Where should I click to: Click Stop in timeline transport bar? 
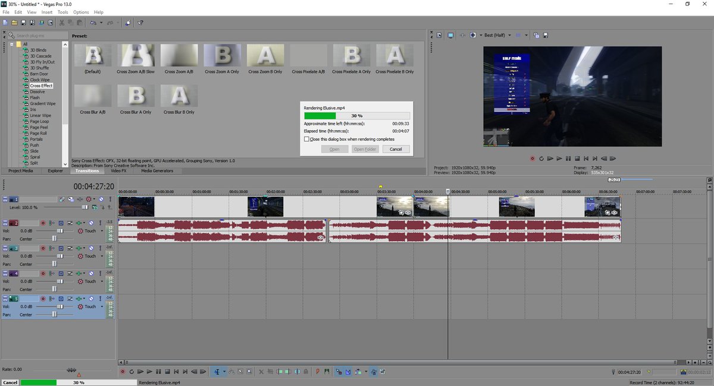[x=167, y=372]
